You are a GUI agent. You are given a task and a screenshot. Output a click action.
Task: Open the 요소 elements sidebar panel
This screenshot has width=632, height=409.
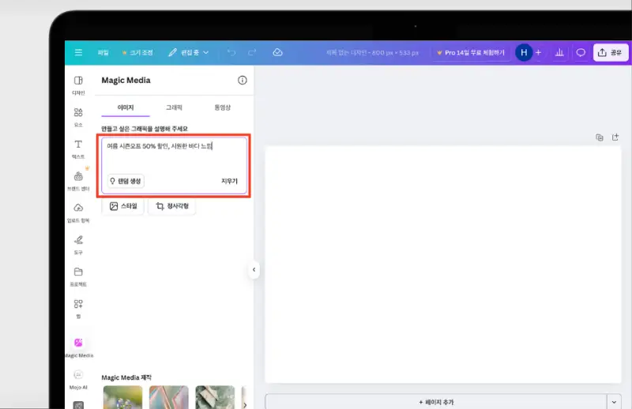point(78,117)
